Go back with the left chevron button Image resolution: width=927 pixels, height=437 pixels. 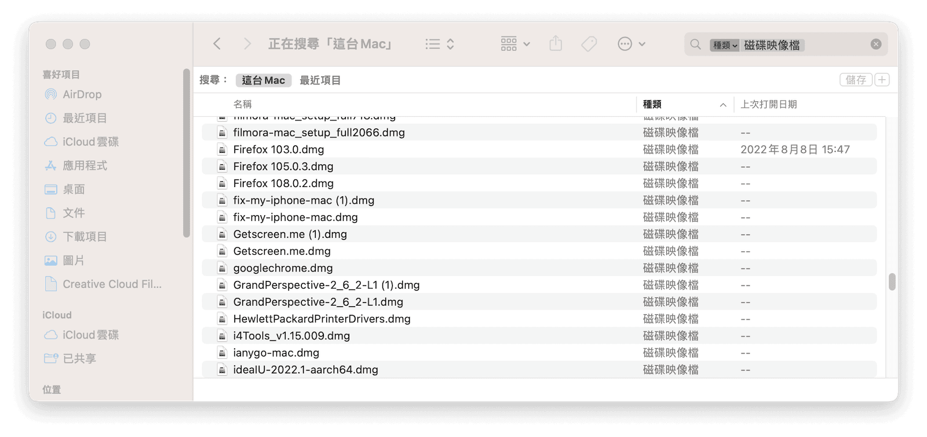pyautogui.click(x=217, y=44)
